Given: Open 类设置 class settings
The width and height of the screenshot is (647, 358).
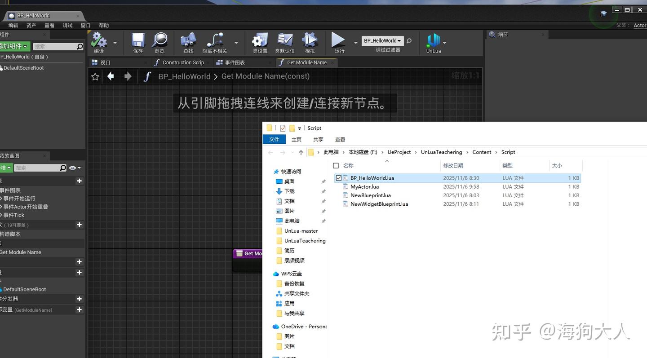Looking at the screenshot, I should pos(260,40).
